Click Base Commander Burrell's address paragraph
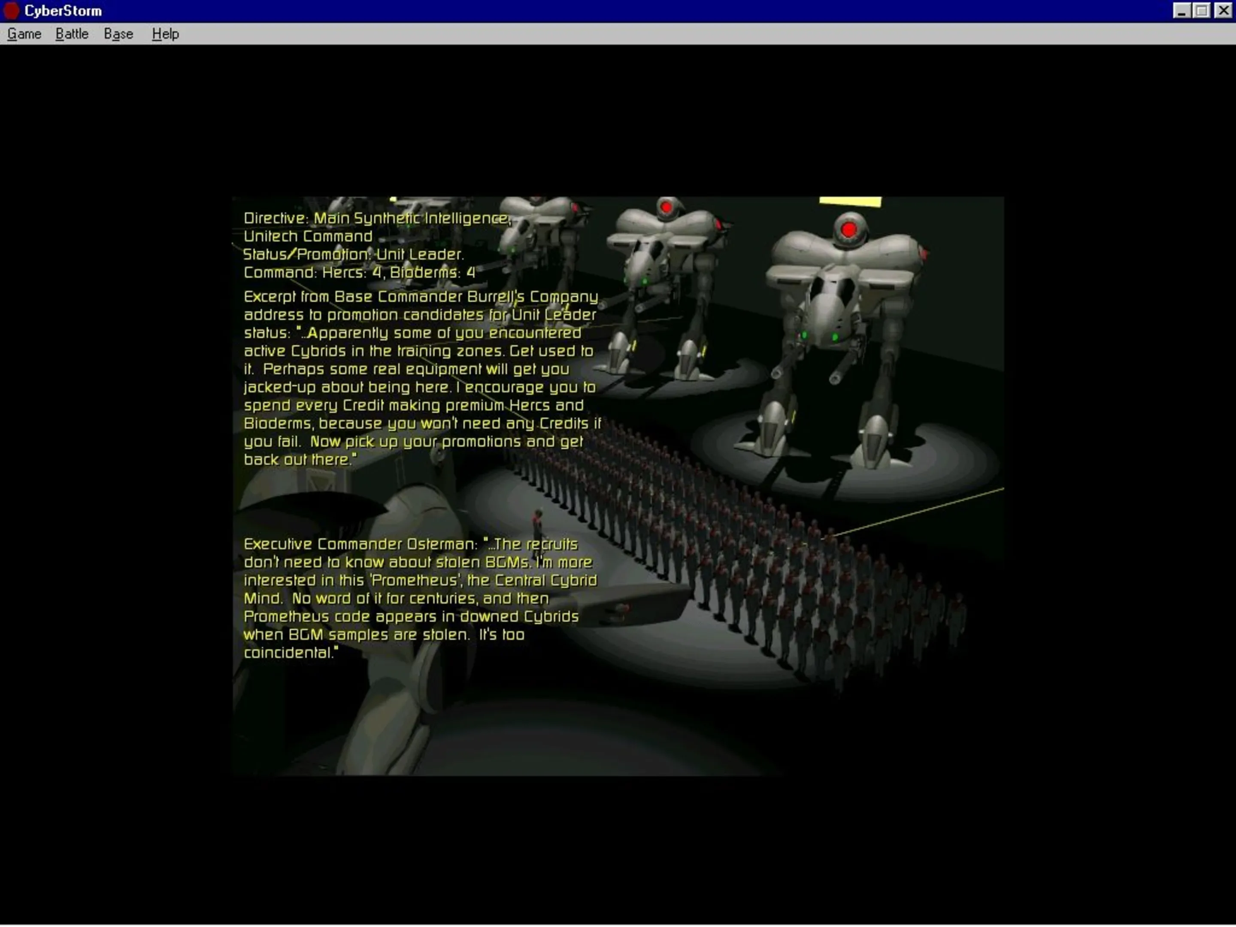The image size is (1236, 927). (419, 378)
